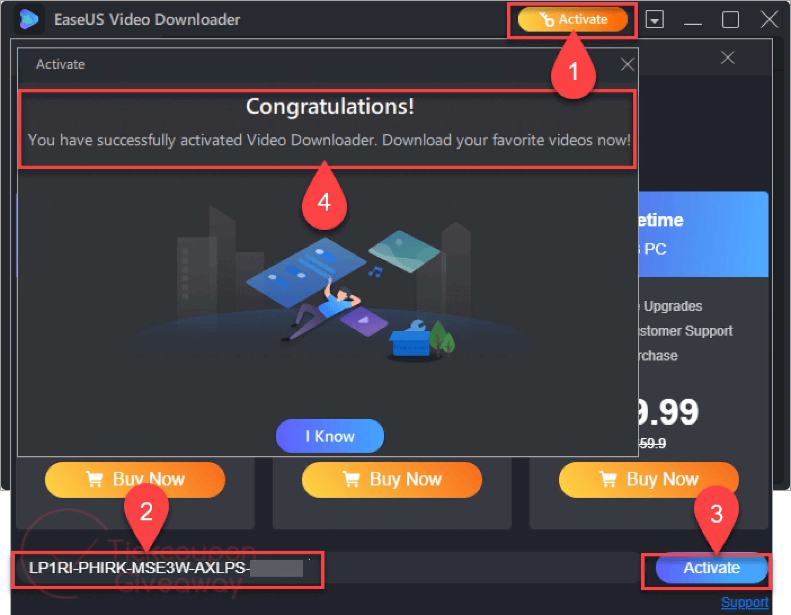
Task: Close the purchase plans panel
Action: pyautogui.click(x=728, y=58)
